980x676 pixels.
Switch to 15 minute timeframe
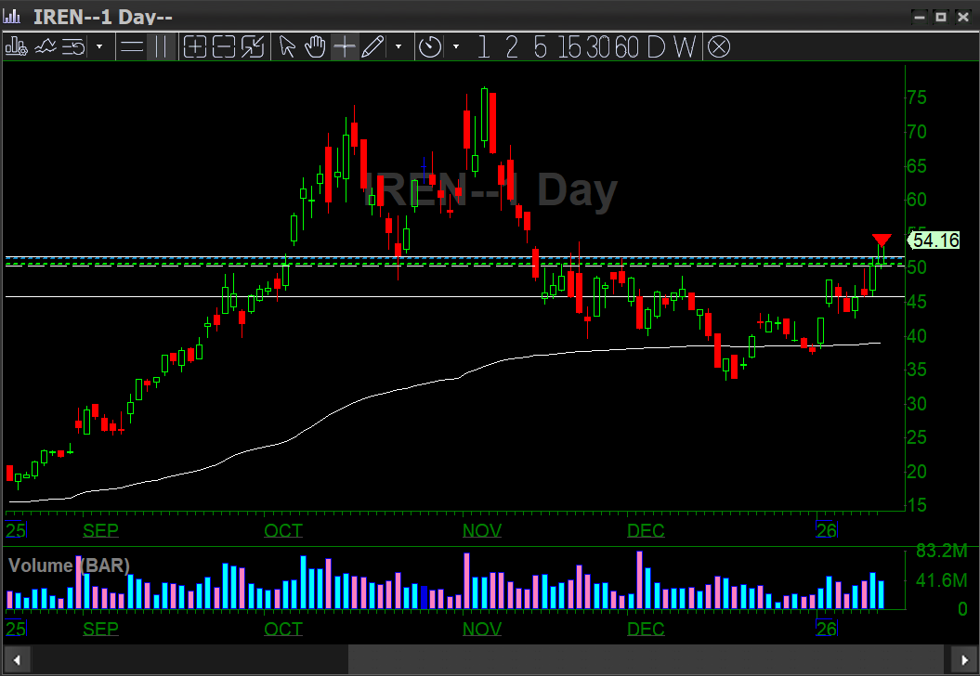[569, 46]
